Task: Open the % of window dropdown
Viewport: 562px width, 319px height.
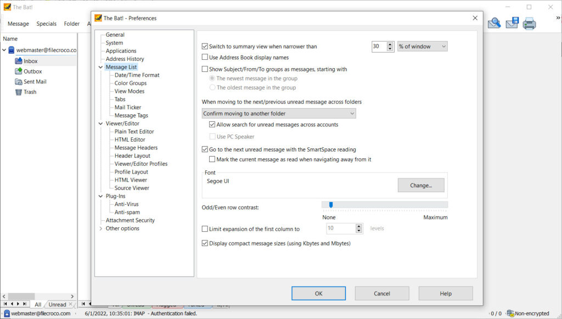Action: point(422,46)
